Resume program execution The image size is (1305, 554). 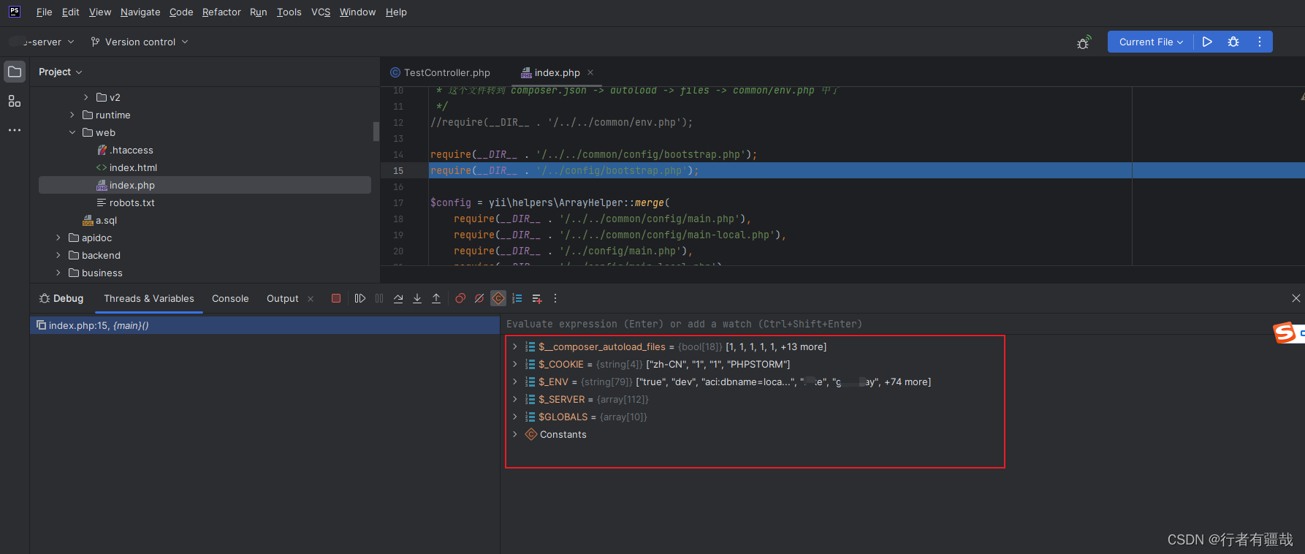360,298
